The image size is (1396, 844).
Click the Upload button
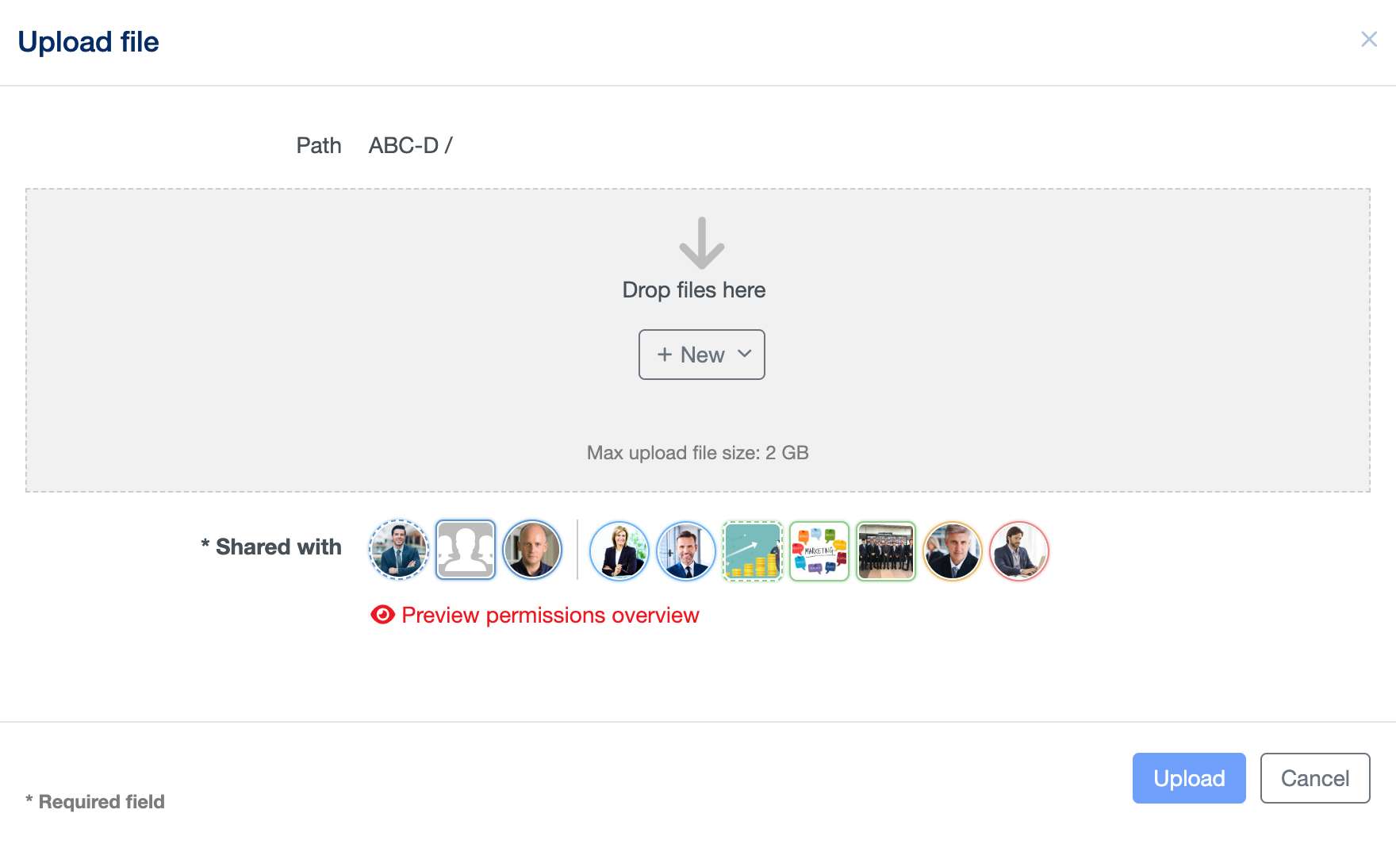tap(1189, 778)
